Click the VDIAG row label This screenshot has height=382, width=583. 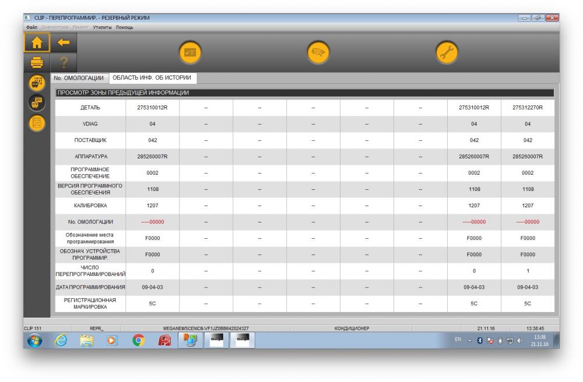(90, 124)
